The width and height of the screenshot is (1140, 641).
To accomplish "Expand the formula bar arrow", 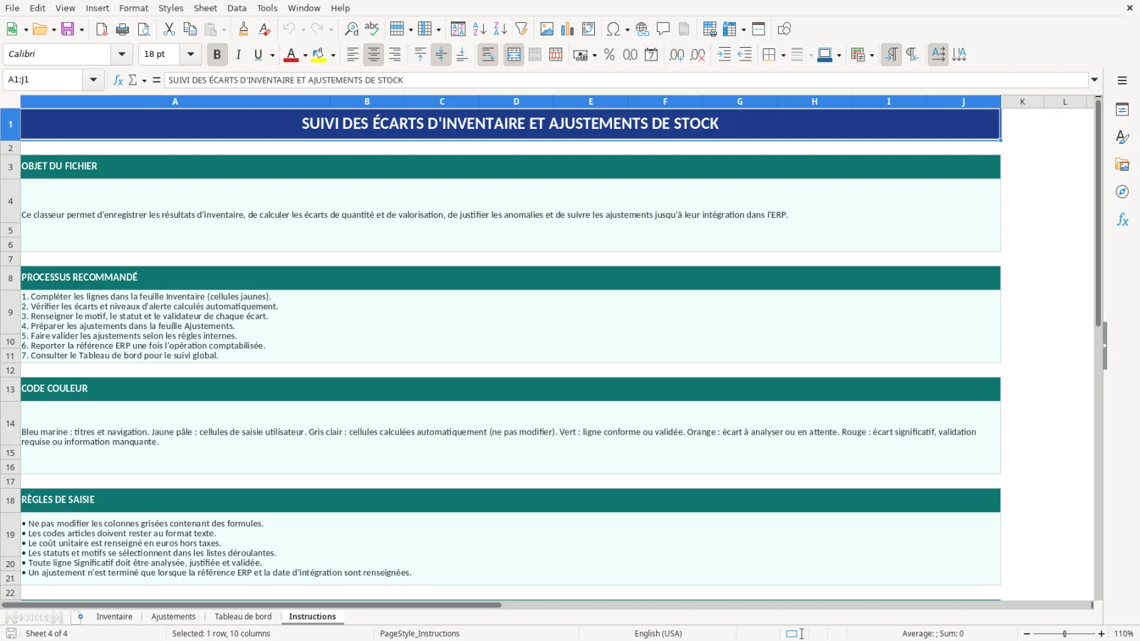I will pos(1094,80).
